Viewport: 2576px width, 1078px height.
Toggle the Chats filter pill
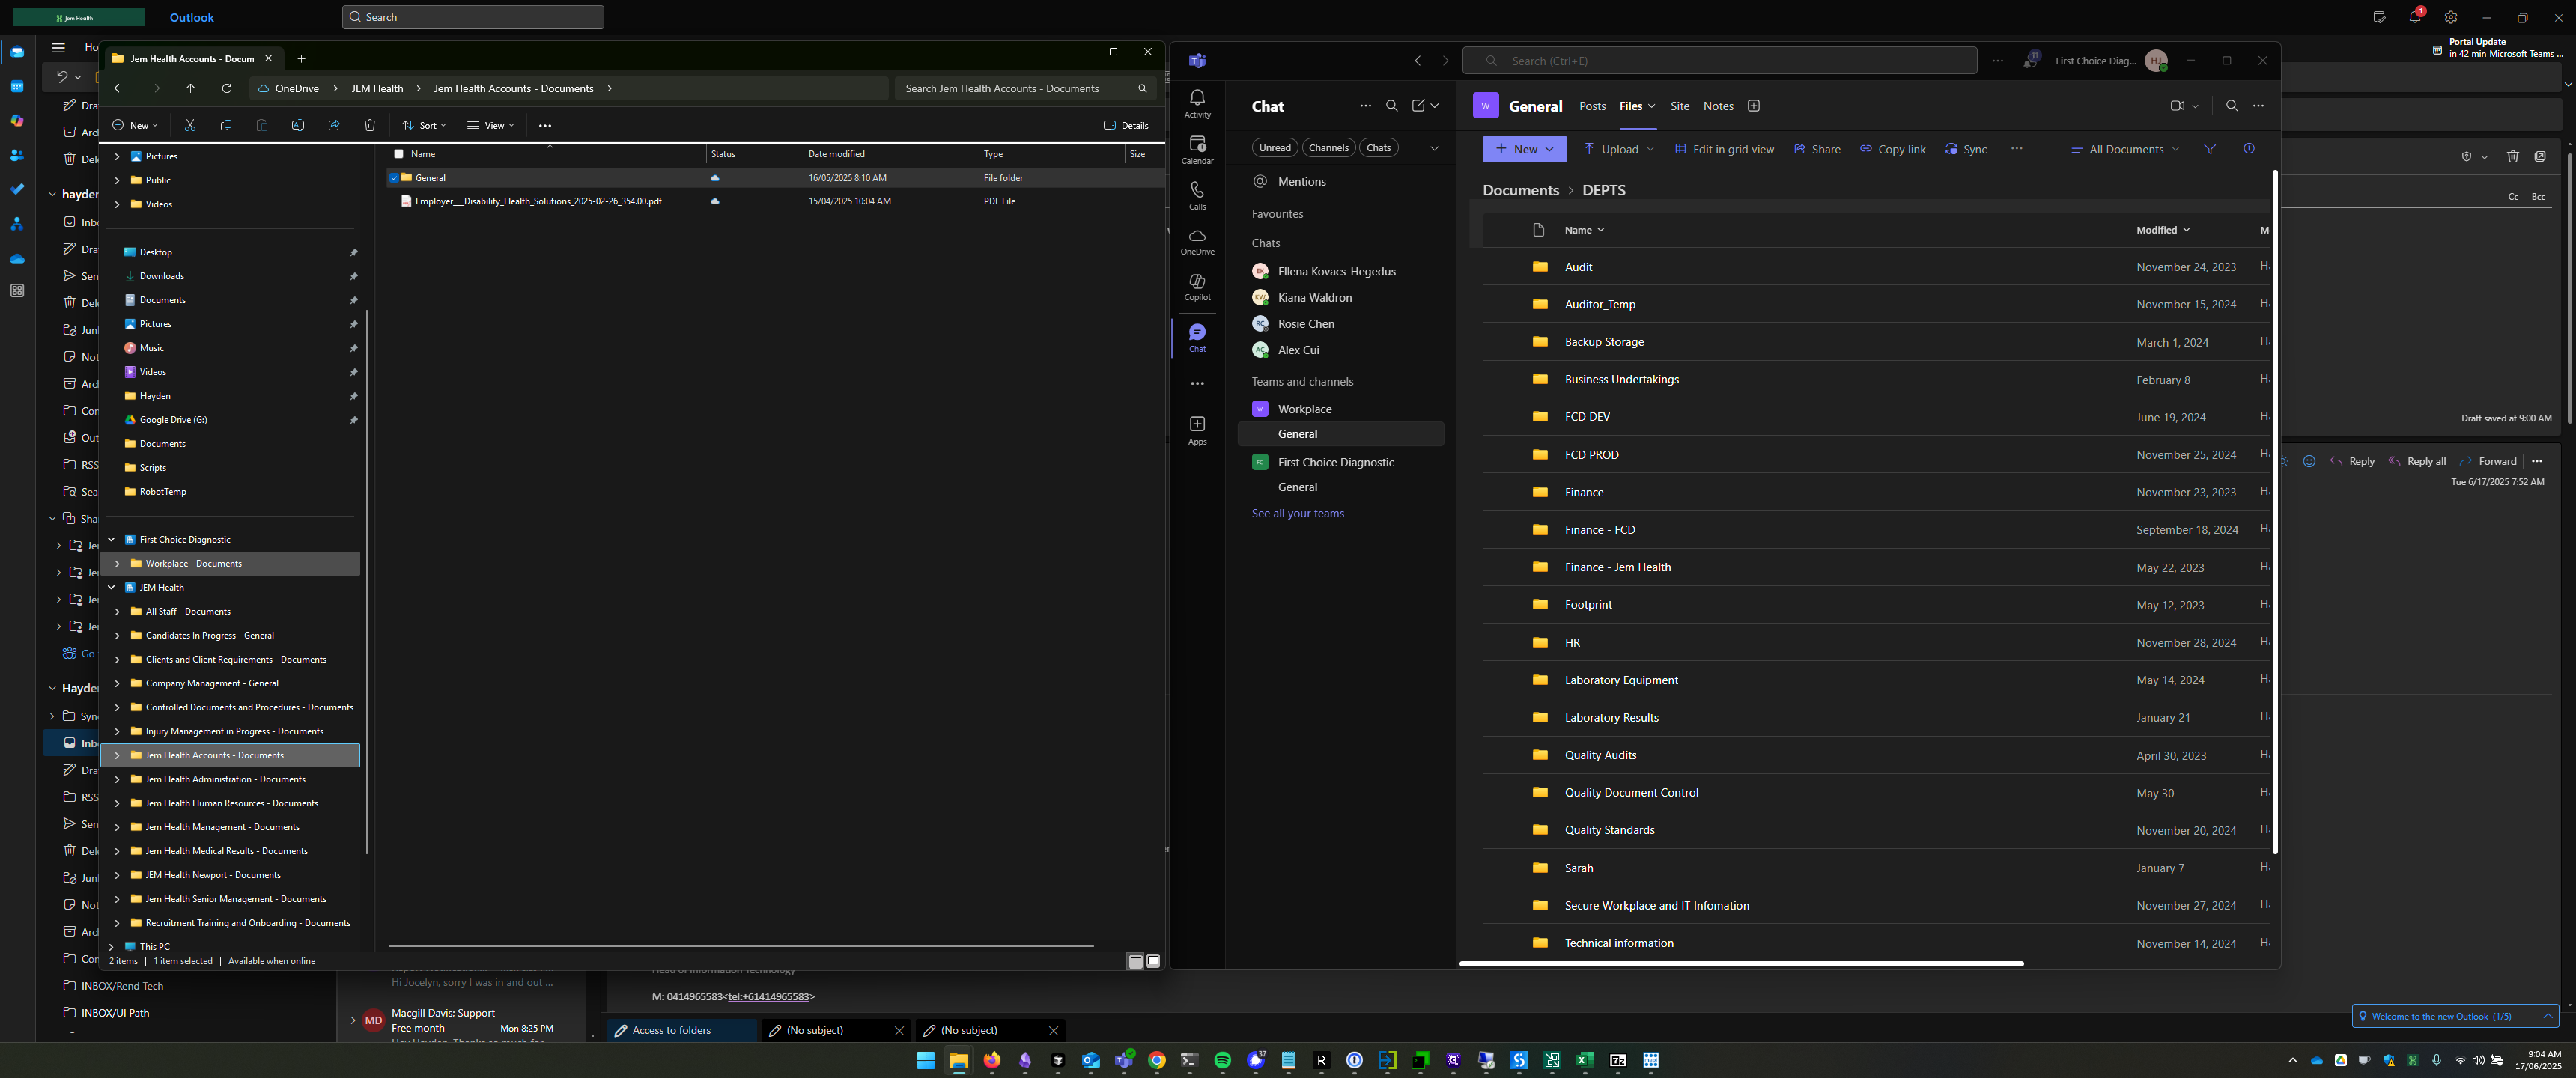pos(1378,148)
